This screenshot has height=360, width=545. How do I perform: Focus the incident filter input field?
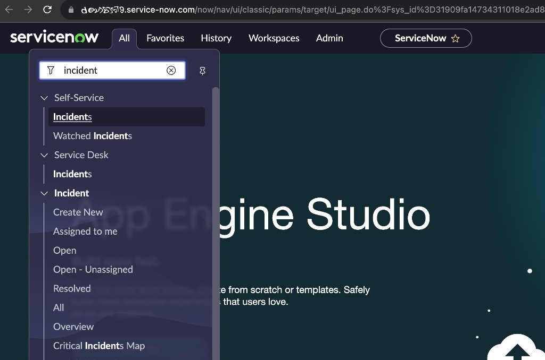(112, 71)
